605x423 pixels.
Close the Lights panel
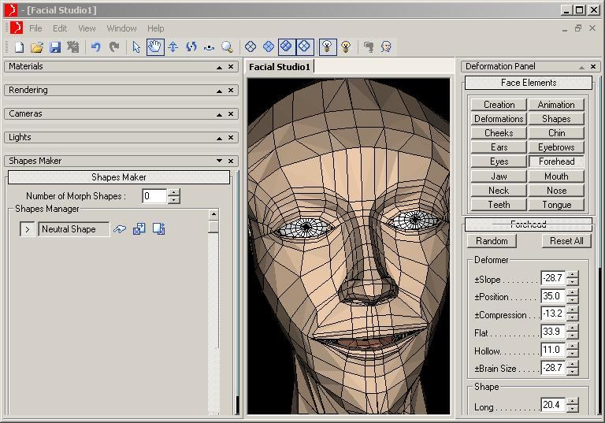click(x=231, y=137)
